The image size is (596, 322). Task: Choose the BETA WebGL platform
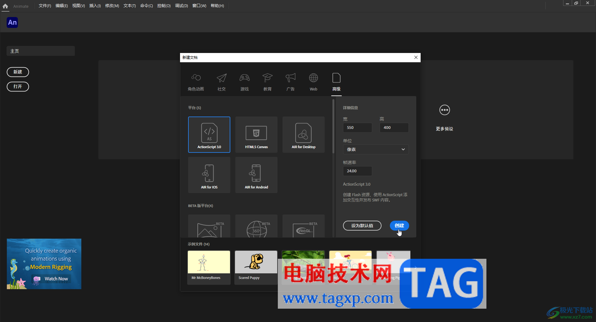pyautogui.click(x=304, y=226)
